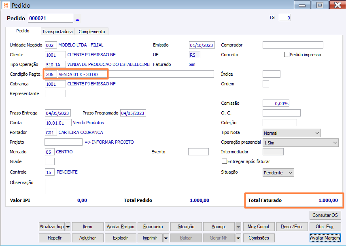Click the Cobrança code field

coord(55,84)
